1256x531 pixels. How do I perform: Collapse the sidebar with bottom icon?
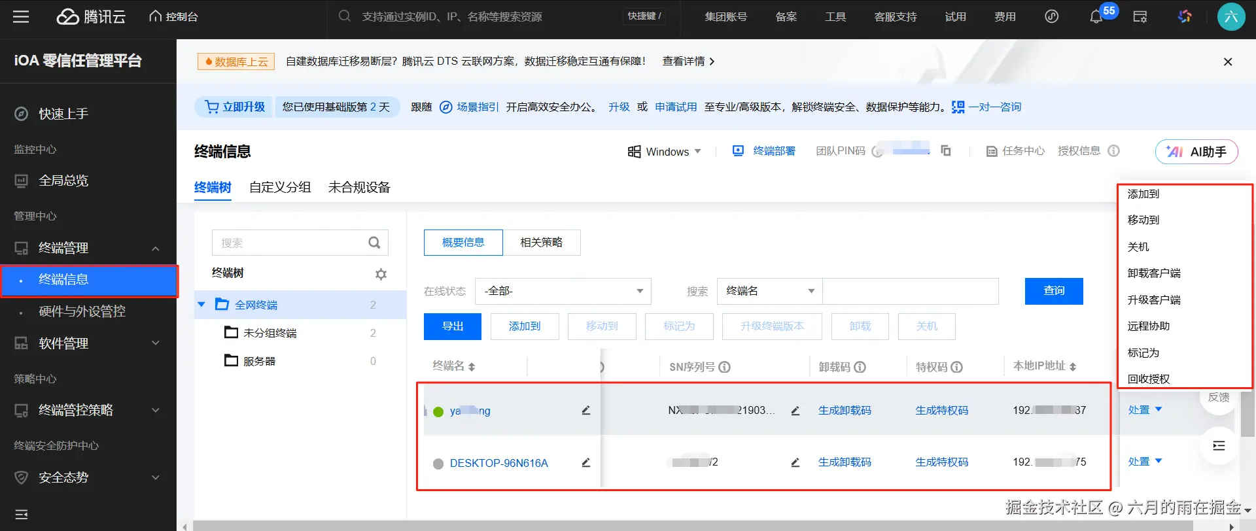(21, 514)
